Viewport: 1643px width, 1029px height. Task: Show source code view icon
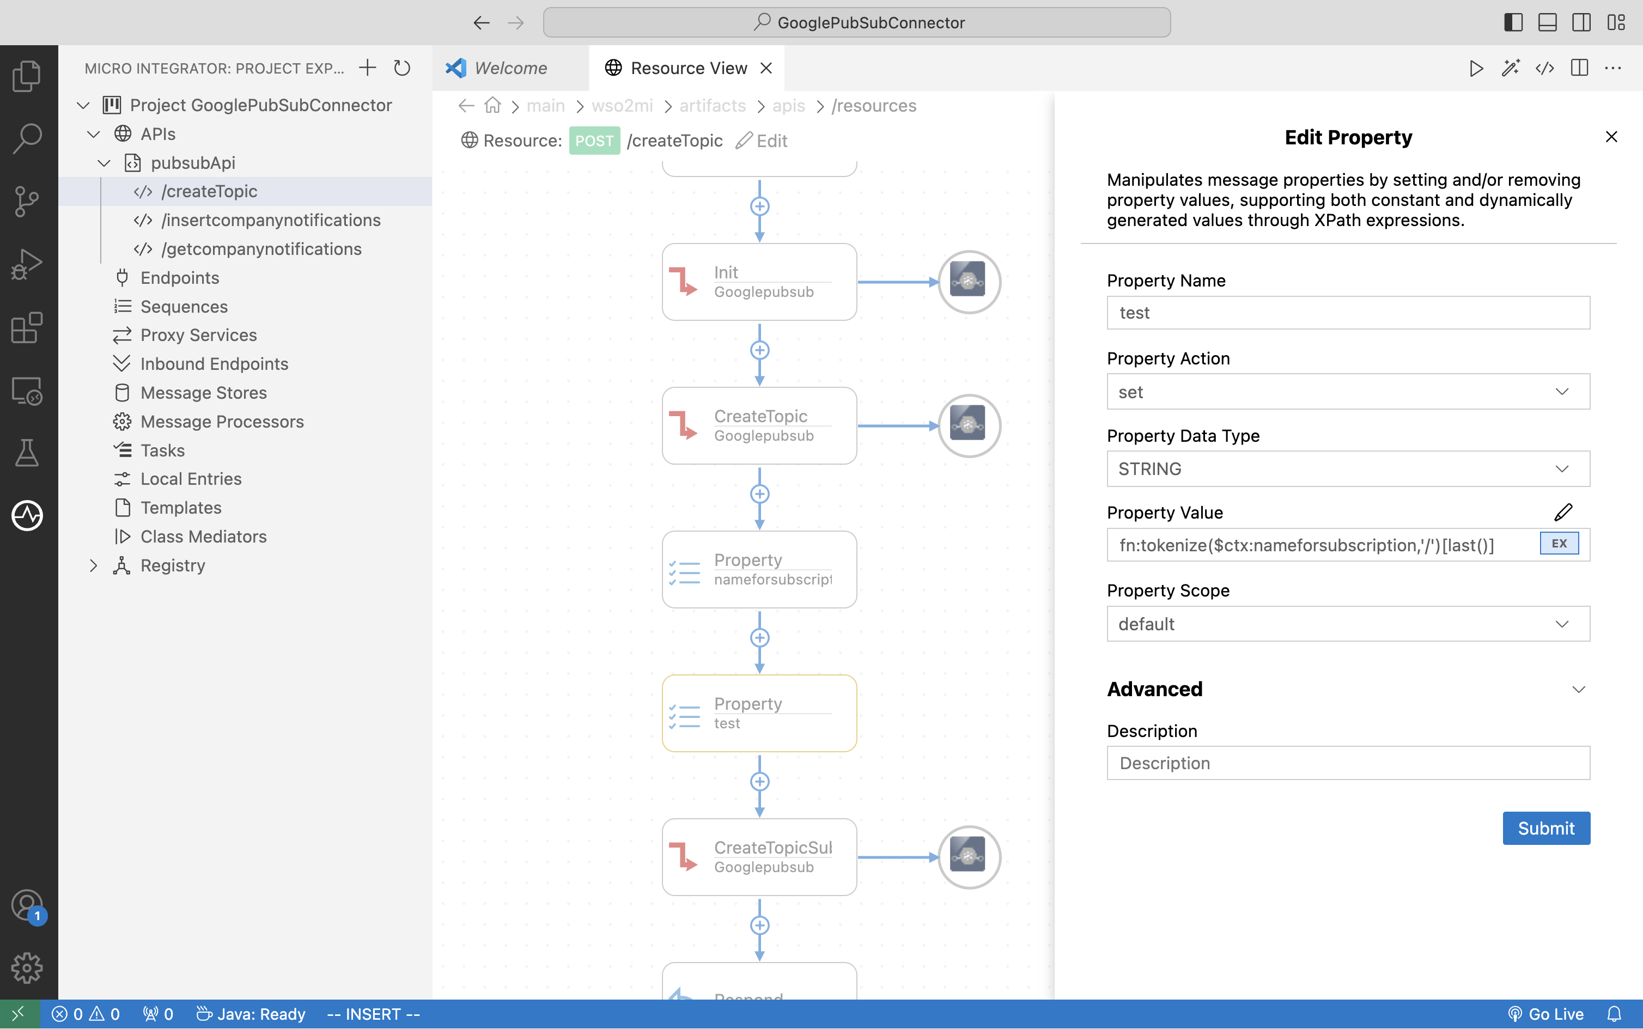(1544, 68)
